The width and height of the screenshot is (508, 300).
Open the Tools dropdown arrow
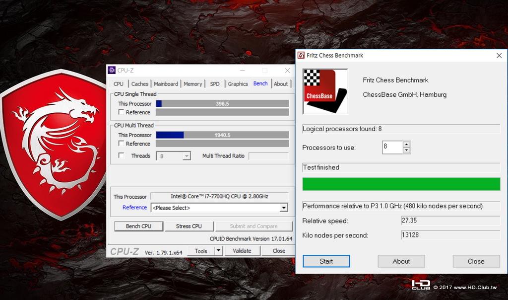pos(219,250)
